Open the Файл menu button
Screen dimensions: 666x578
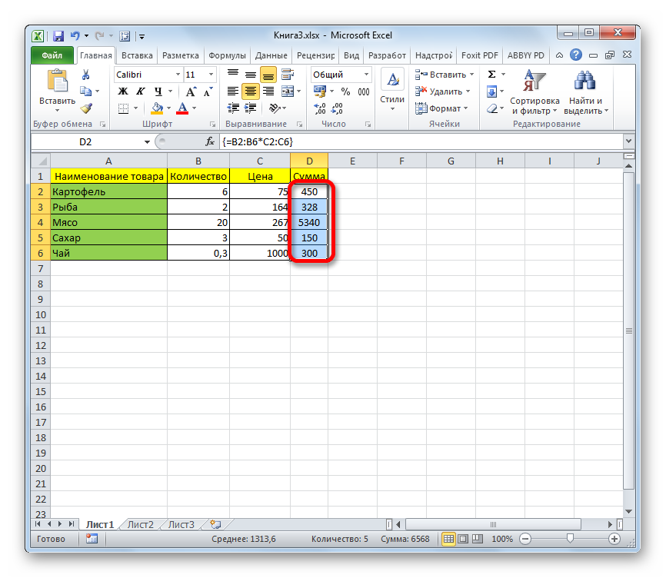point(52,55)
